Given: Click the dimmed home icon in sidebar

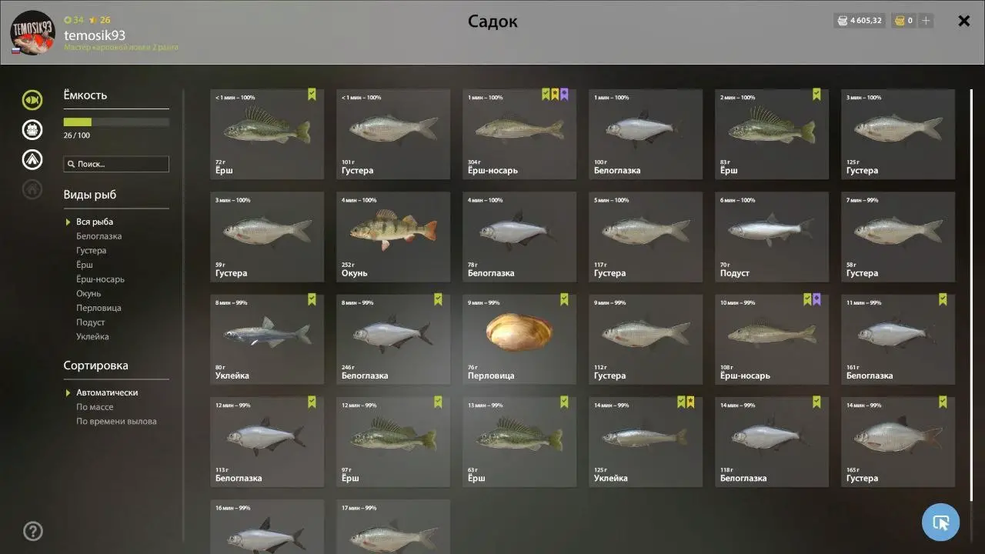Looking at the screenshot, I should click(32, 189).
